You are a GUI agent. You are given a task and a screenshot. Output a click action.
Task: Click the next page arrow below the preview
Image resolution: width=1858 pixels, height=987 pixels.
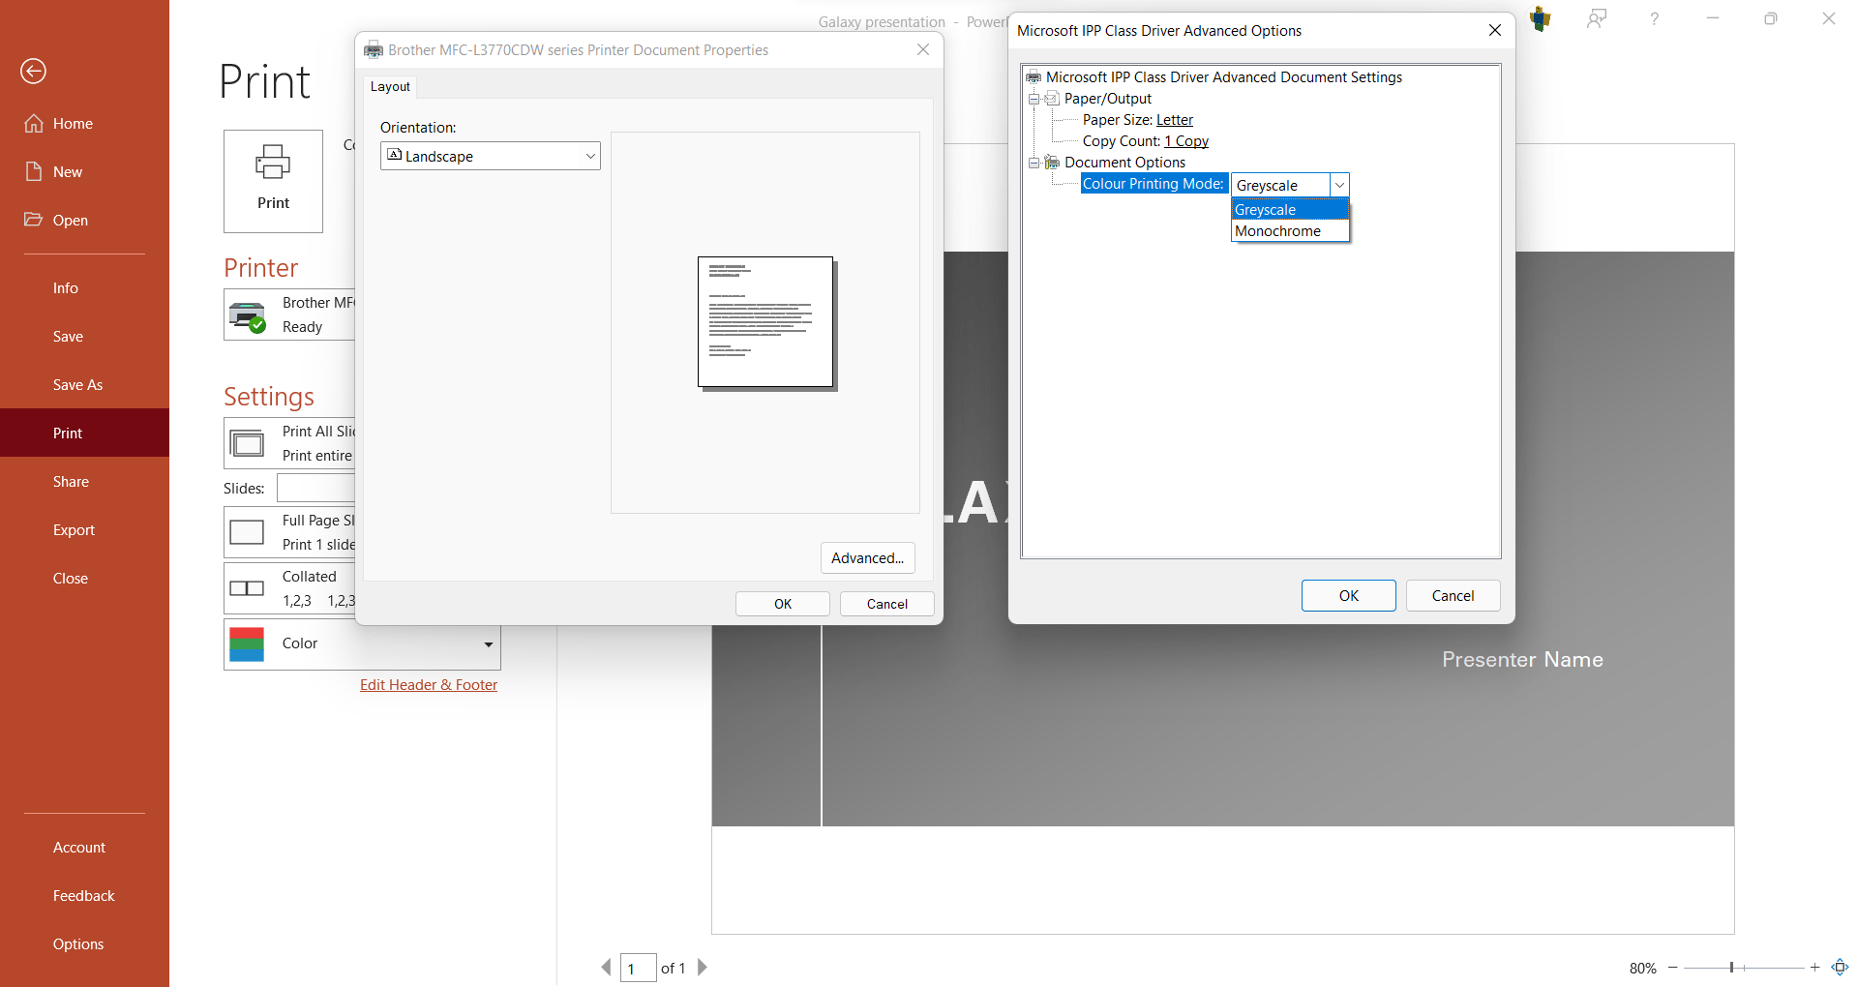pyautogui.click(x=702, y=967)
